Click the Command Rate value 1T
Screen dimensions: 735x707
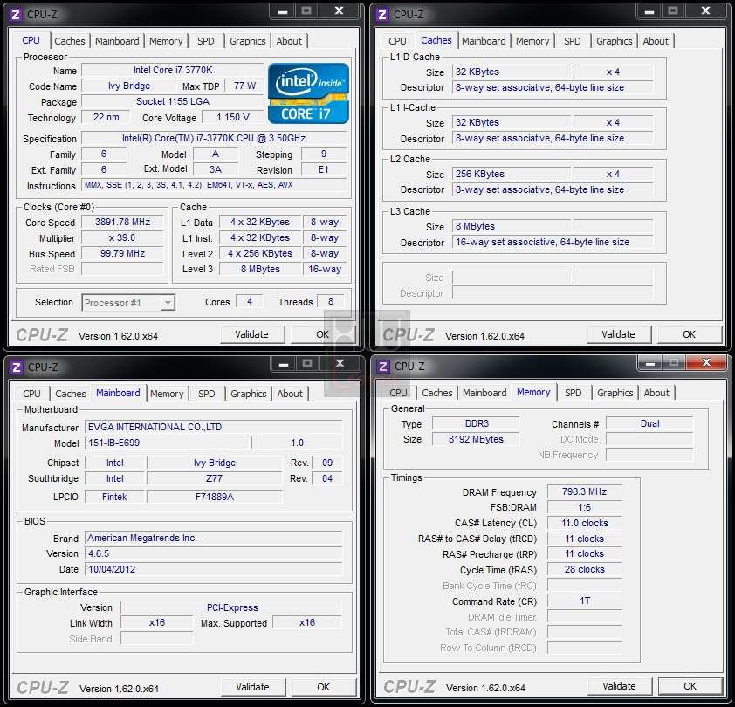pos(584,601)
